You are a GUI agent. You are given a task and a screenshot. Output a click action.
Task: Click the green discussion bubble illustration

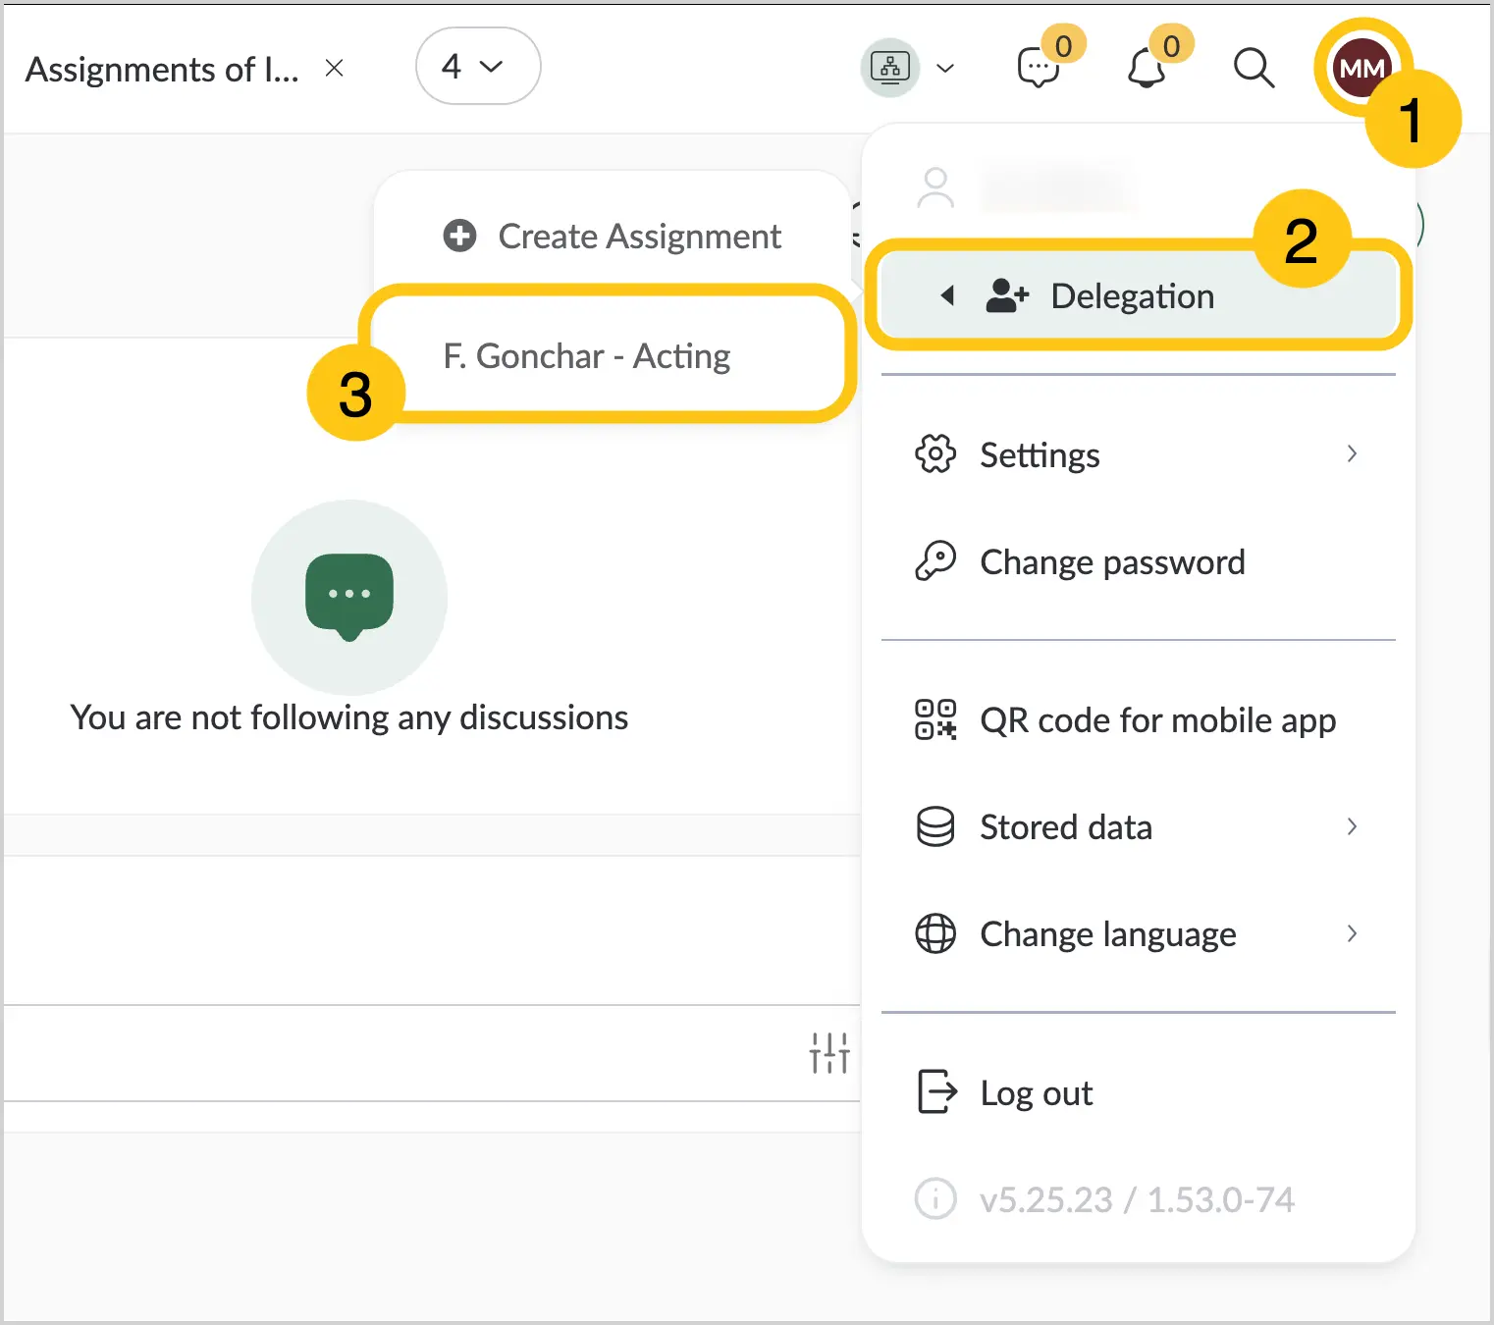click(349, 597)
